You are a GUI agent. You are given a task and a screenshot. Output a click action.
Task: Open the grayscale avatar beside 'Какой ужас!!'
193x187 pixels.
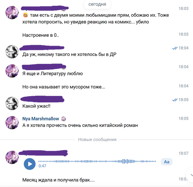coord(12,103)
